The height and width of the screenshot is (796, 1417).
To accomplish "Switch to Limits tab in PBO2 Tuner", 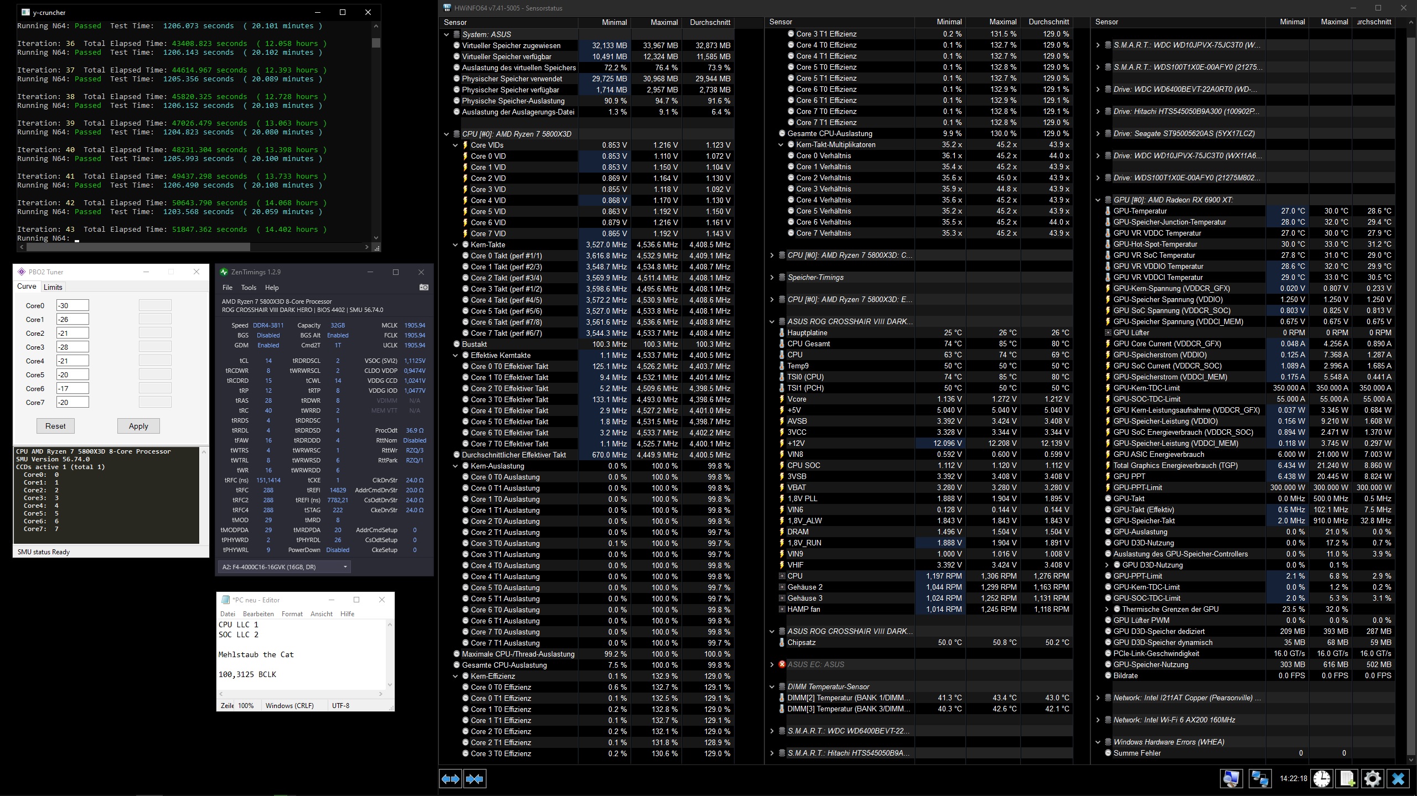I will coord(53,287).
